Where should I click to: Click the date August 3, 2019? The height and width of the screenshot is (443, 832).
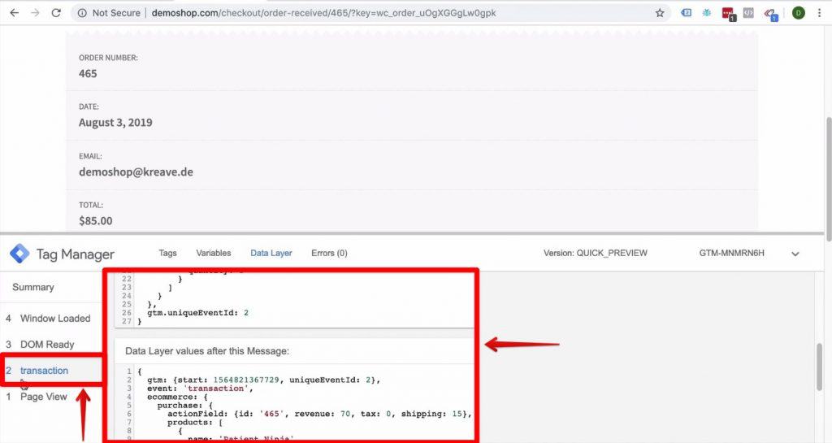point(115,123)
